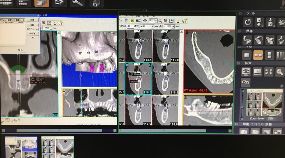This screenshot has width=285, height=158.
Task: Click the 閉じる button to close dialog
Action: 20,50
